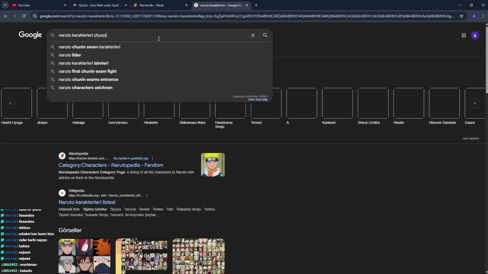Choose suggestion naruto characters zeichnen
The image size is (488, 274).
tap(159, 88)
